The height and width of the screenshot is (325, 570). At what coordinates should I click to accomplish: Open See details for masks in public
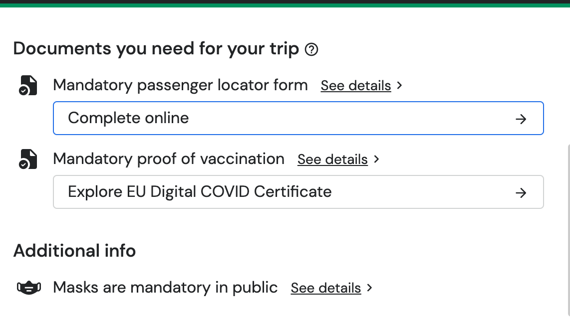point(326,288)
